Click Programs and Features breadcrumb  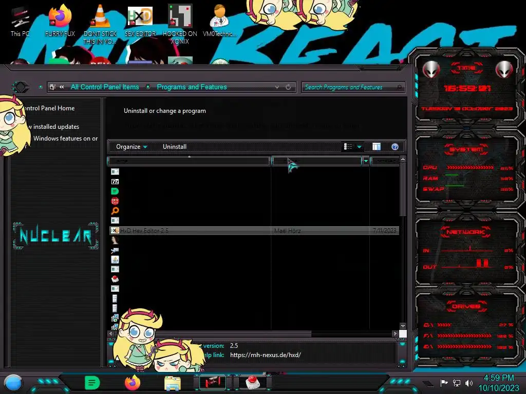(192, 87)
